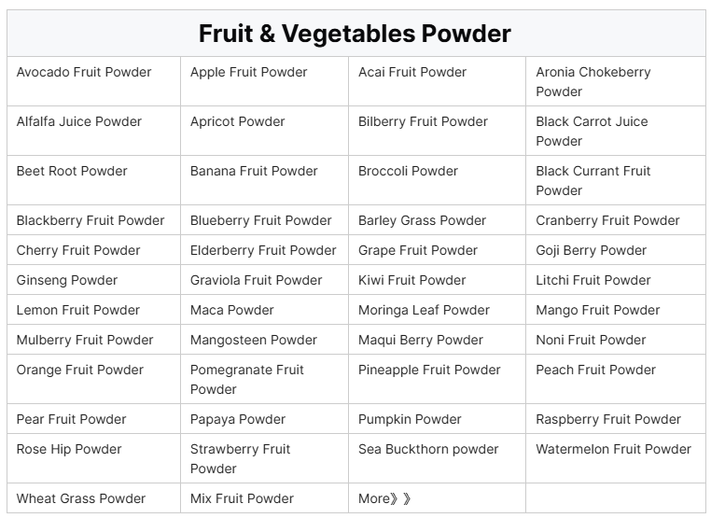Click Aronia Chokeberry Powder cell
This screenshot has width=711, height=518.
592,81
